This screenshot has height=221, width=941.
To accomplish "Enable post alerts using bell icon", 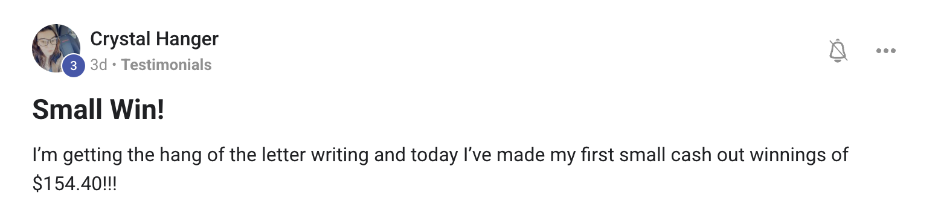I will tap(838, 51).
